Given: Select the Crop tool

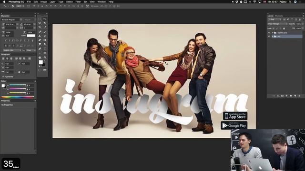Looking at the screenshot, I should pos(40,28).
